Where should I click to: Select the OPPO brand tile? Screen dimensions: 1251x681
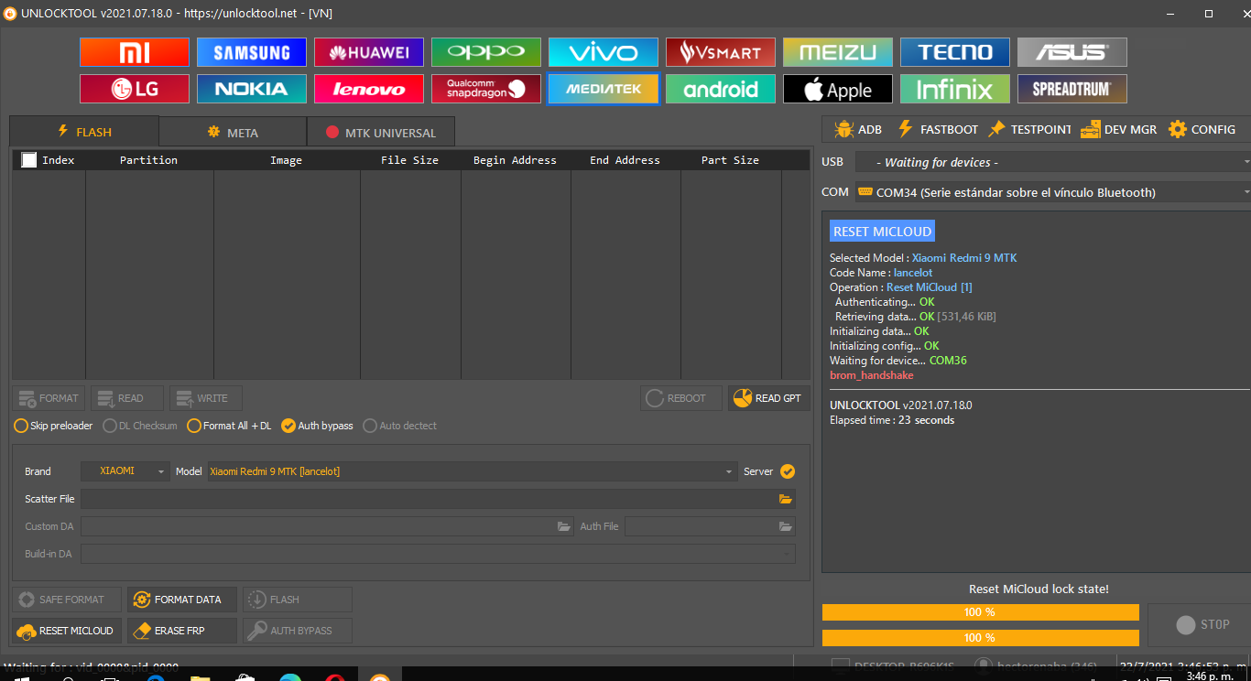click(486, 52)
